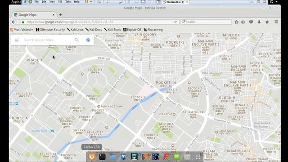Open the Kali Linux bookmark
Image resolution: width=288 pixels, height=162 pixels.
click(x=75, y=30)
